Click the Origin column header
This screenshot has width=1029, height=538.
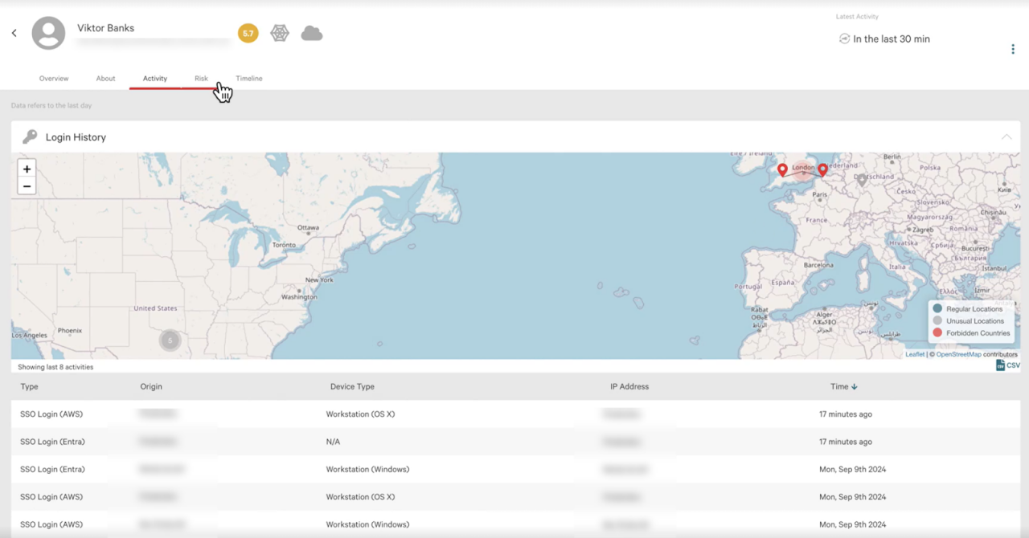151,387
